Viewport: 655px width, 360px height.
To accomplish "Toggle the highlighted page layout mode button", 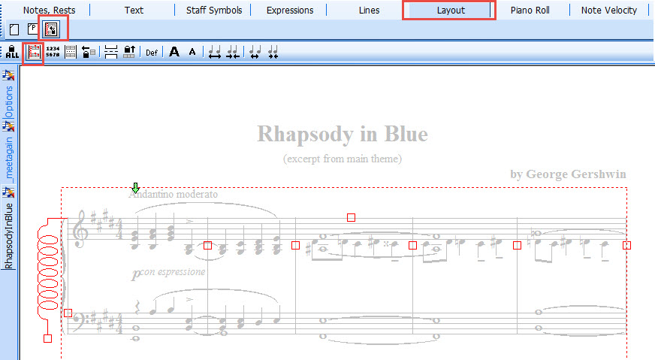I will [x=51, y=29].
